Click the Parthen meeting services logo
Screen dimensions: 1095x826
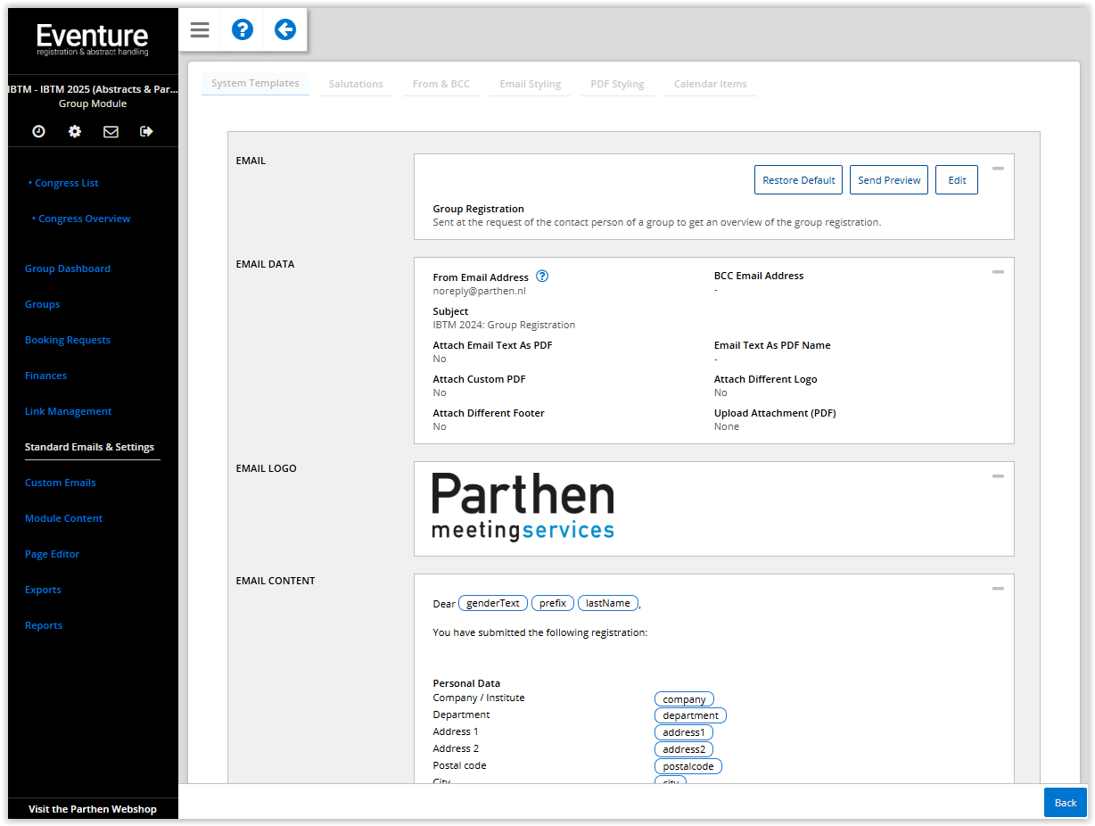(x=523, y=507)
